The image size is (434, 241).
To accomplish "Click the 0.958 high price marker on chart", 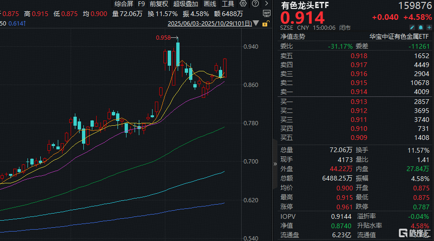I will [x=163, y=37].
